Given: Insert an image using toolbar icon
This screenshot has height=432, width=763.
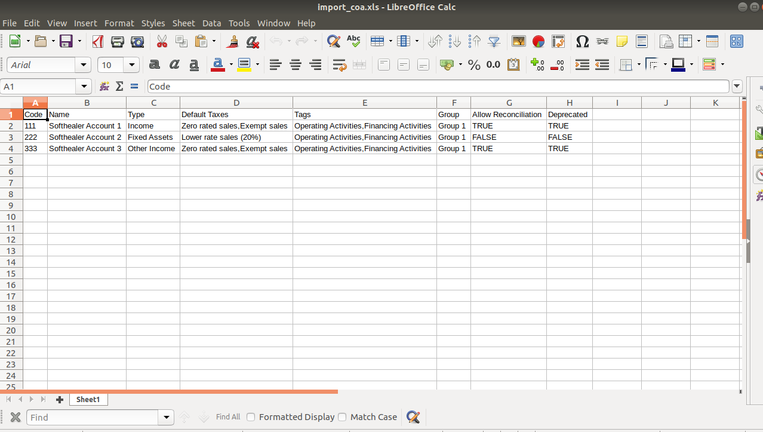Looking at the screenshot, I should [519, 41].
